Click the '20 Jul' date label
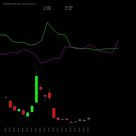This screenshot has width=136, height=136. 70,129
